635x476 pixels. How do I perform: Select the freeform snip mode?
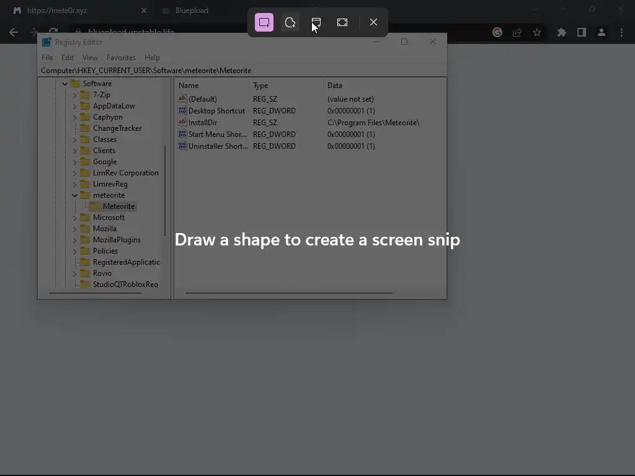click(x=290, y=22)
